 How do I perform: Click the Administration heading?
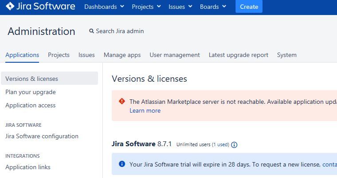(x=41, y=31)
